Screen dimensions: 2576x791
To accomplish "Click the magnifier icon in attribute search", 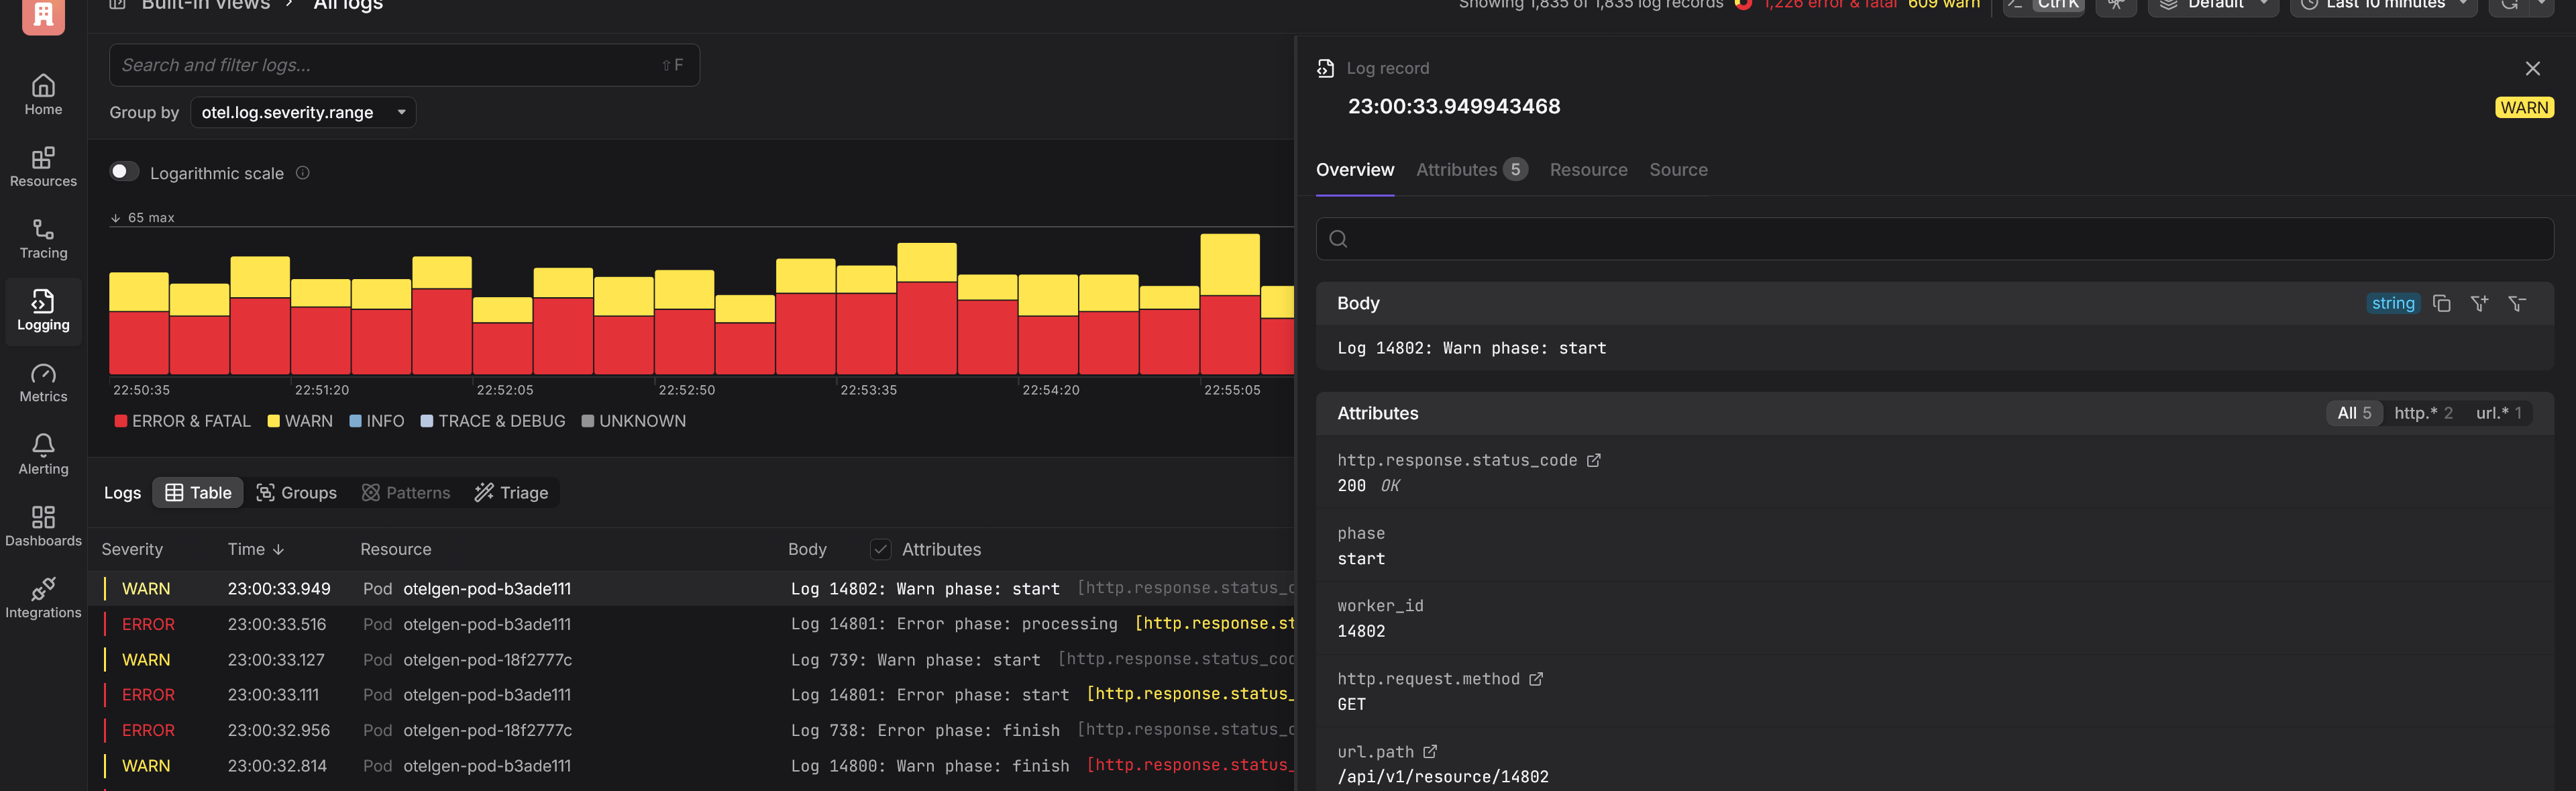I will click(x=1338, y=238).
